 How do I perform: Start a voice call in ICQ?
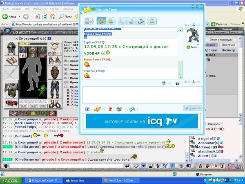click(122, 21)
